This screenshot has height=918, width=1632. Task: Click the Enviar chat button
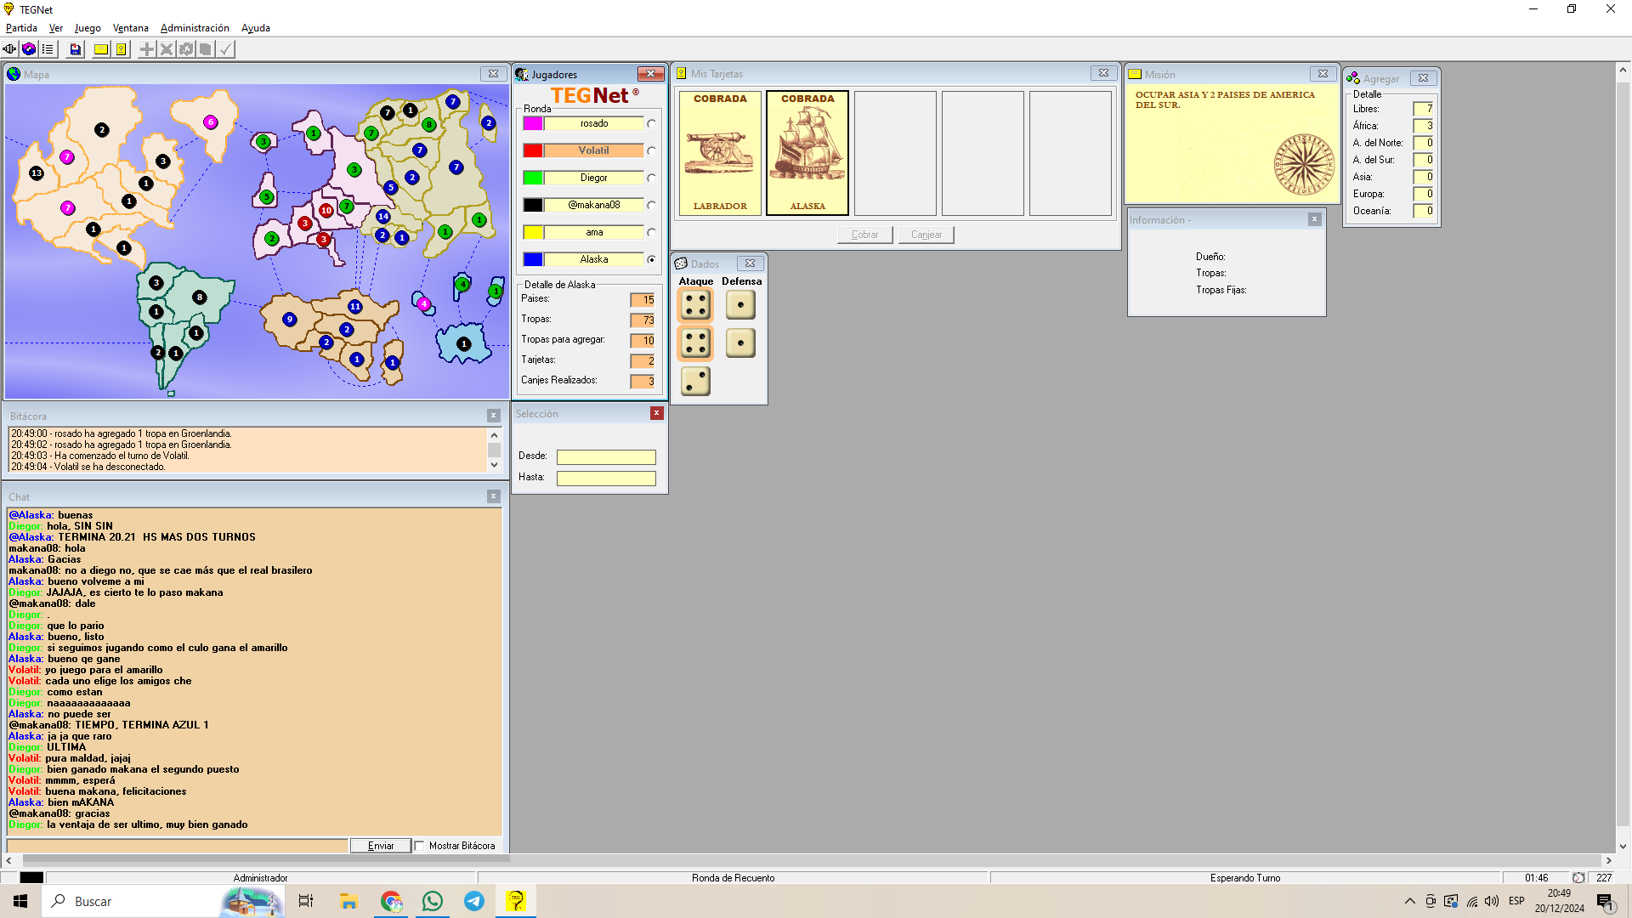click(x=381, y=846)
